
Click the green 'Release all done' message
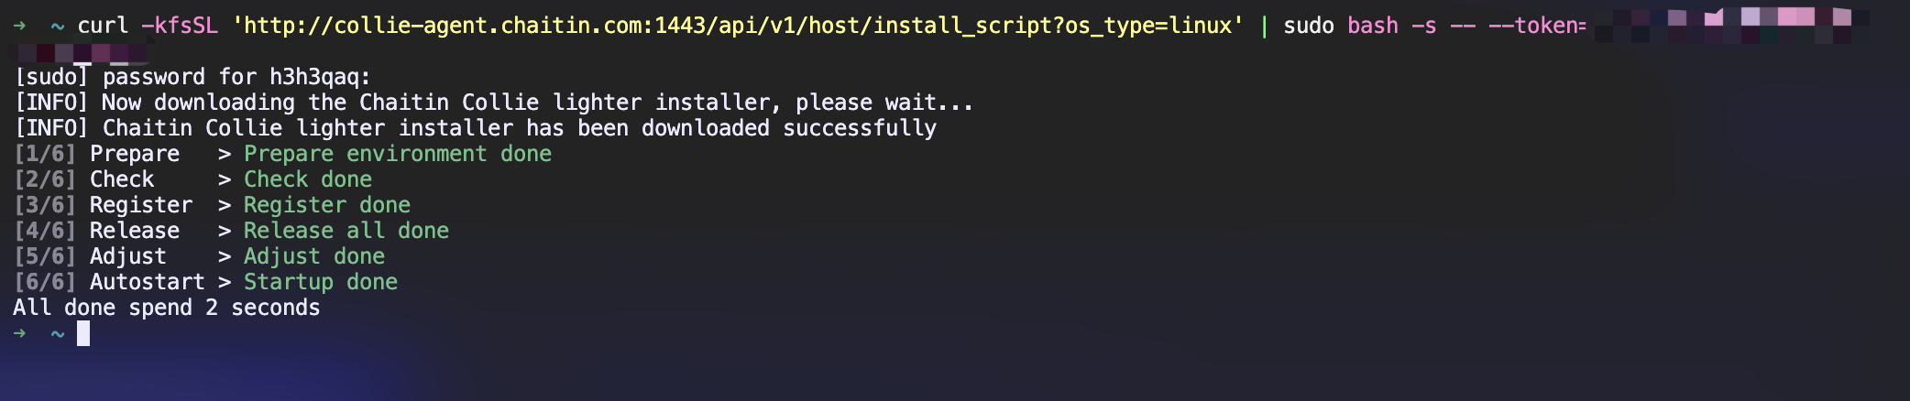(346, 231)
